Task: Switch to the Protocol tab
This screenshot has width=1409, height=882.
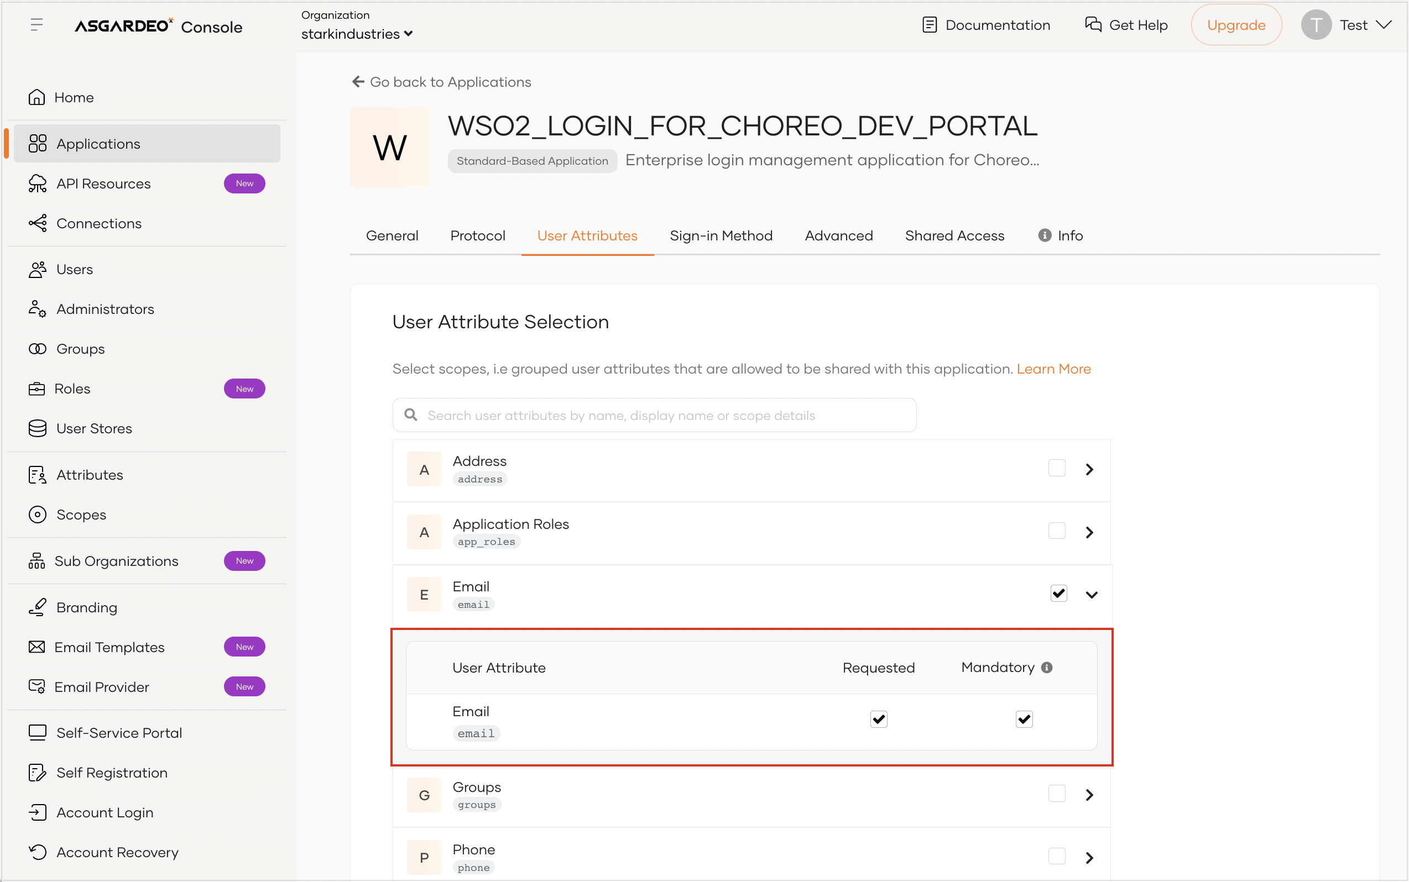Action: pos(478,235)
